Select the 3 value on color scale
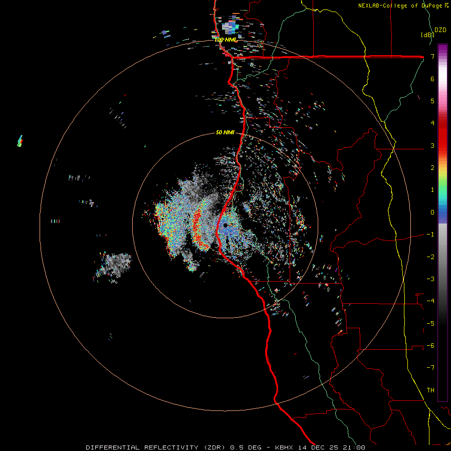The image size is (451, 451). (432, 145)
